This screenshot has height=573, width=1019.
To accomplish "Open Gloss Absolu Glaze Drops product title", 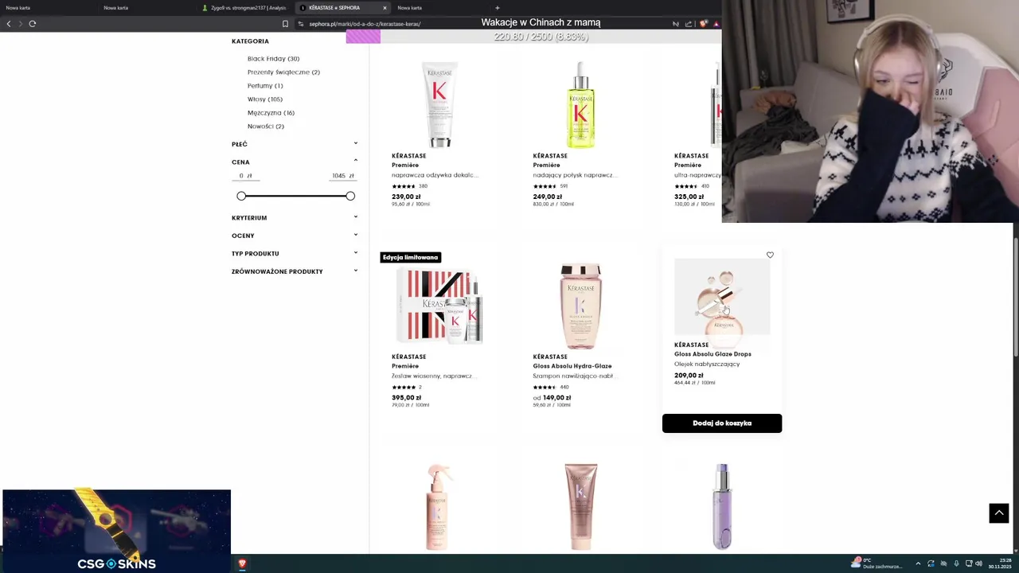I will [x=713, y=354].
